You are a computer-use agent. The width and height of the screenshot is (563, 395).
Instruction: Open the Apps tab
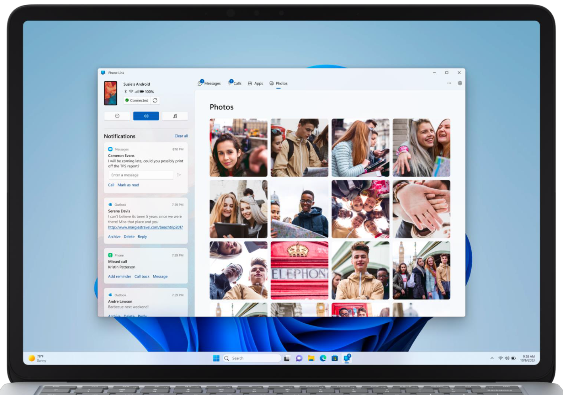(x=256, y=83)
